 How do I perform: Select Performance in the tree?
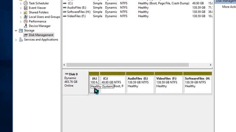(38, 21)
